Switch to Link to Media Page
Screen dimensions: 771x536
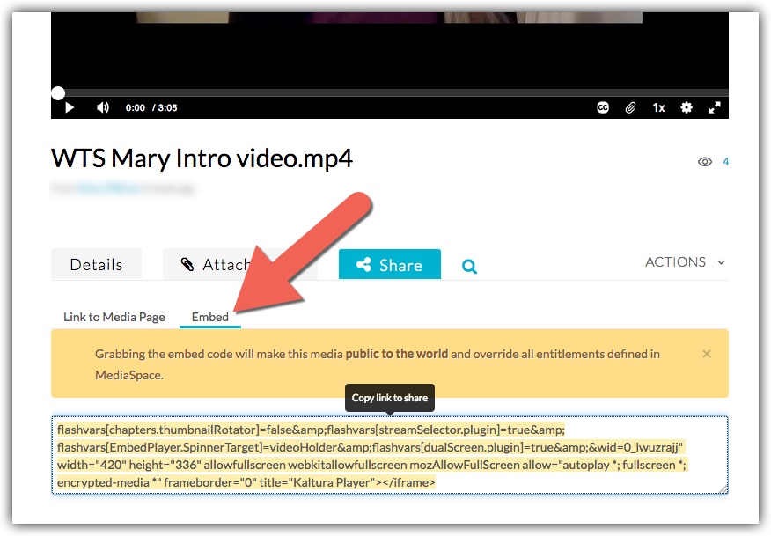pos(114,317)
